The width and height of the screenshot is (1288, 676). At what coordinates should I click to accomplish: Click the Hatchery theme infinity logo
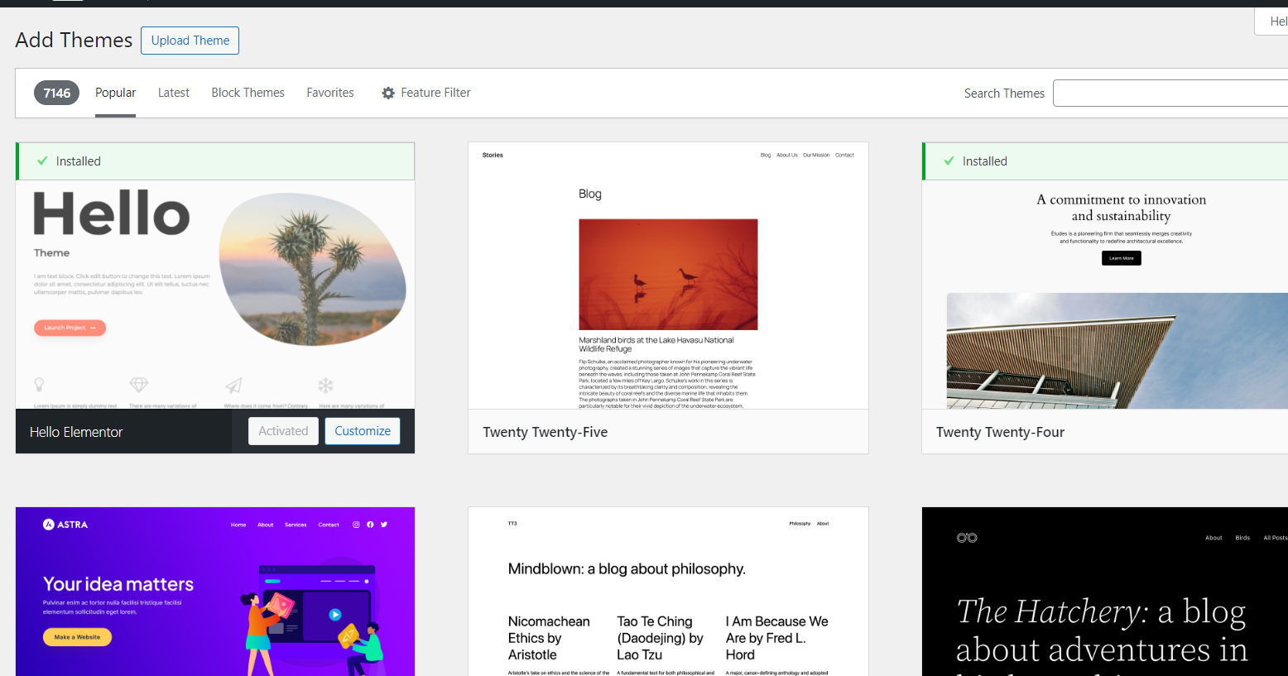click(967, 538)
